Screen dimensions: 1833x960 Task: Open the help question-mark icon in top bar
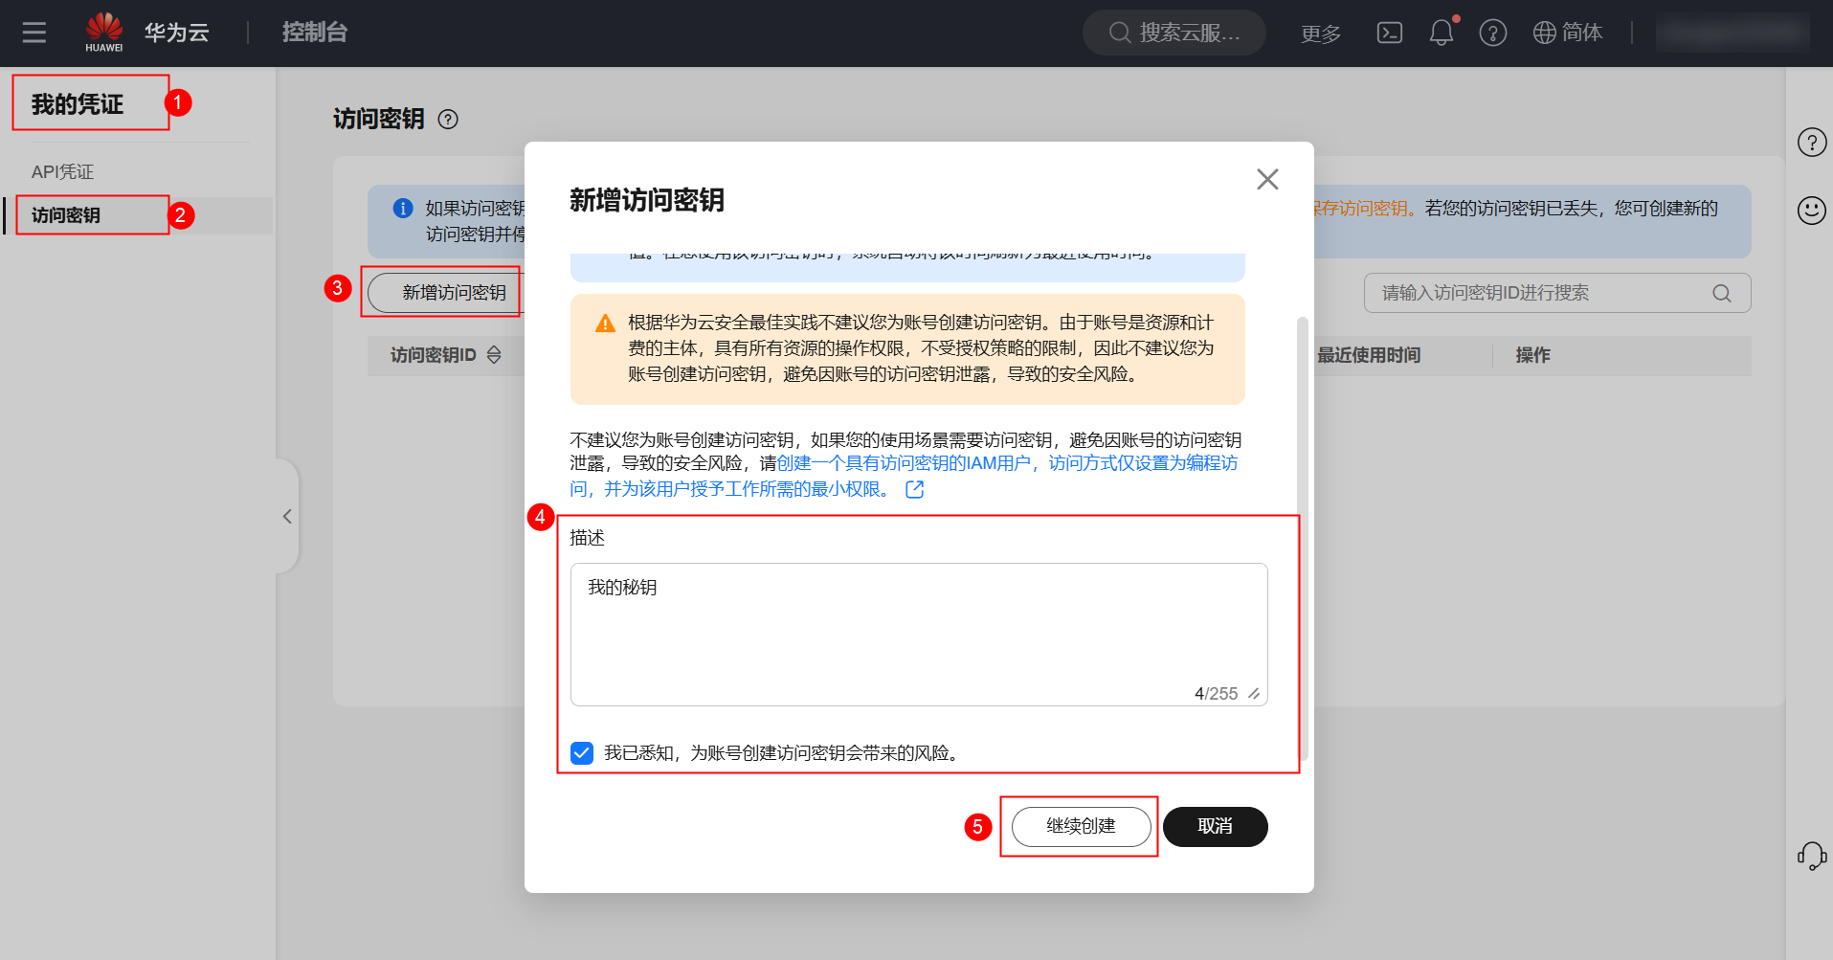point(1492,33)
